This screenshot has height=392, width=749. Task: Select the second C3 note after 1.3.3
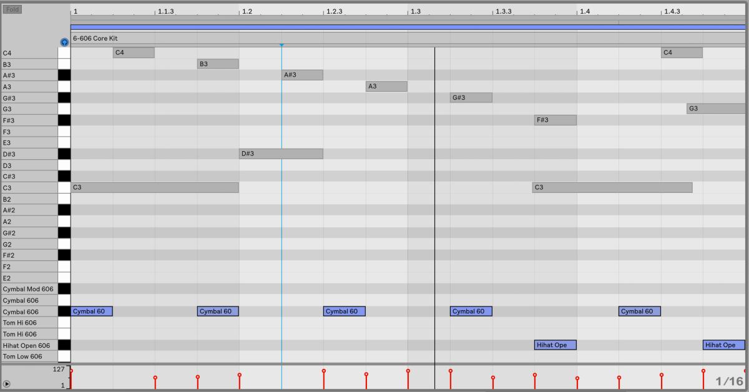click(612, 187)
